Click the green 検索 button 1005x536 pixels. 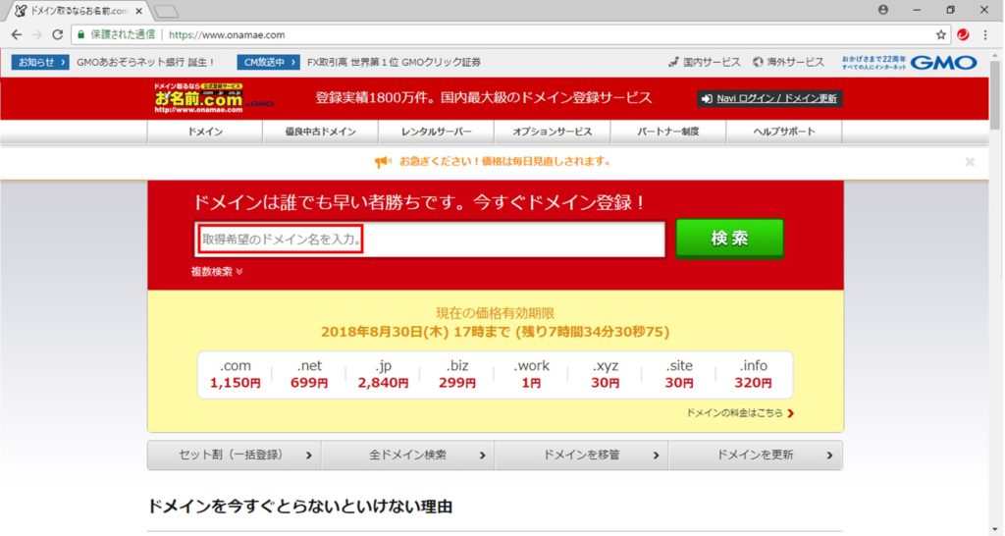coord(729,239)
